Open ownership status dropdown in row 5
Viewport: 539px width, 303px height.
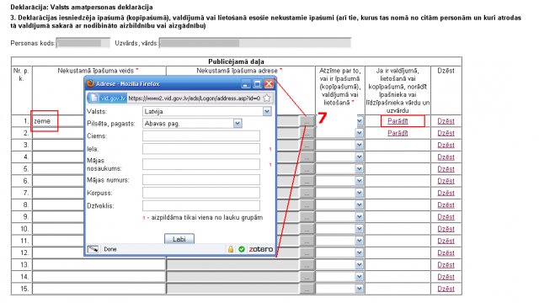pyautogui.click(x=360, y=169)
